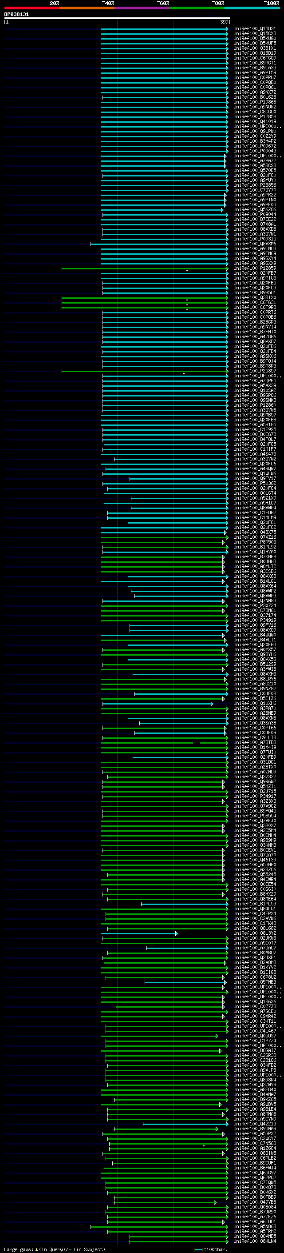Open hit UniRef100_Q15CX3
Screen dimensions: 284x1253
coord(255,34)
